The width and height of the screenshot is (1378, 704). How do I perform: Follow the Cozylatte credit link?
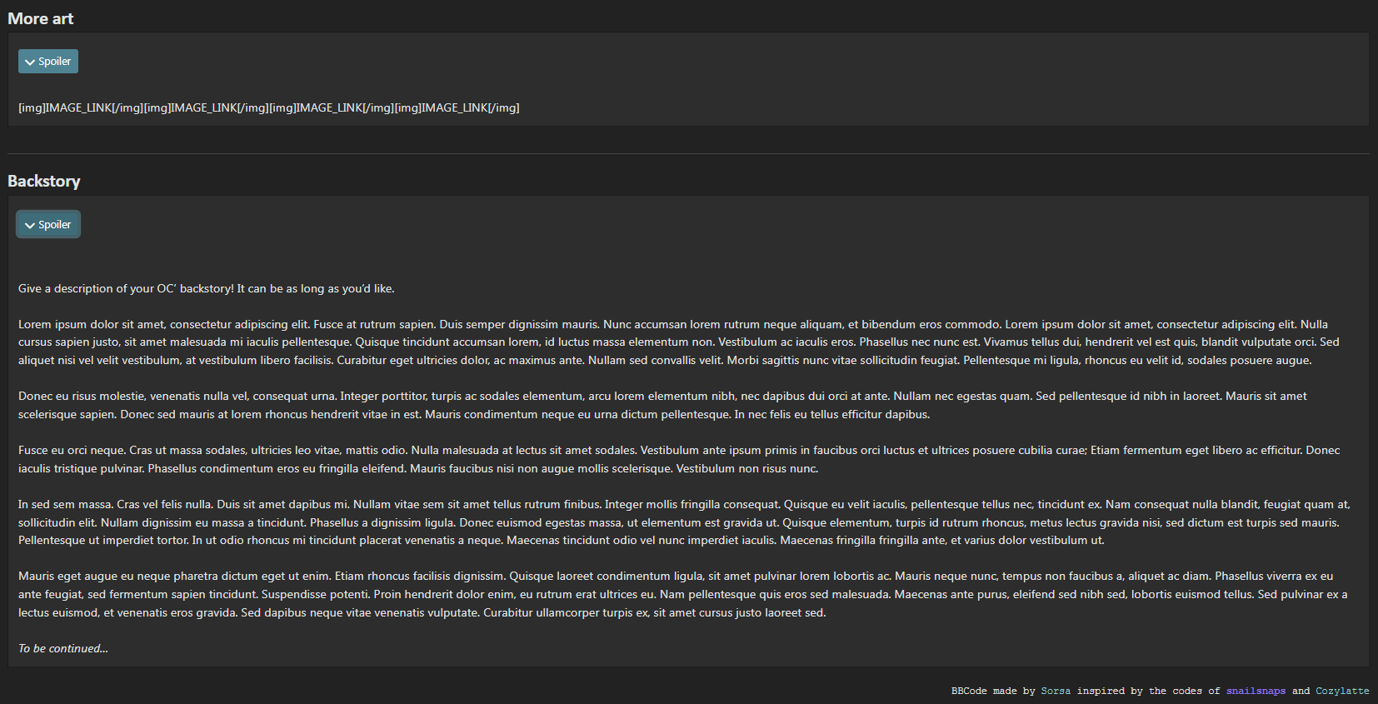tap(1342, 691)
